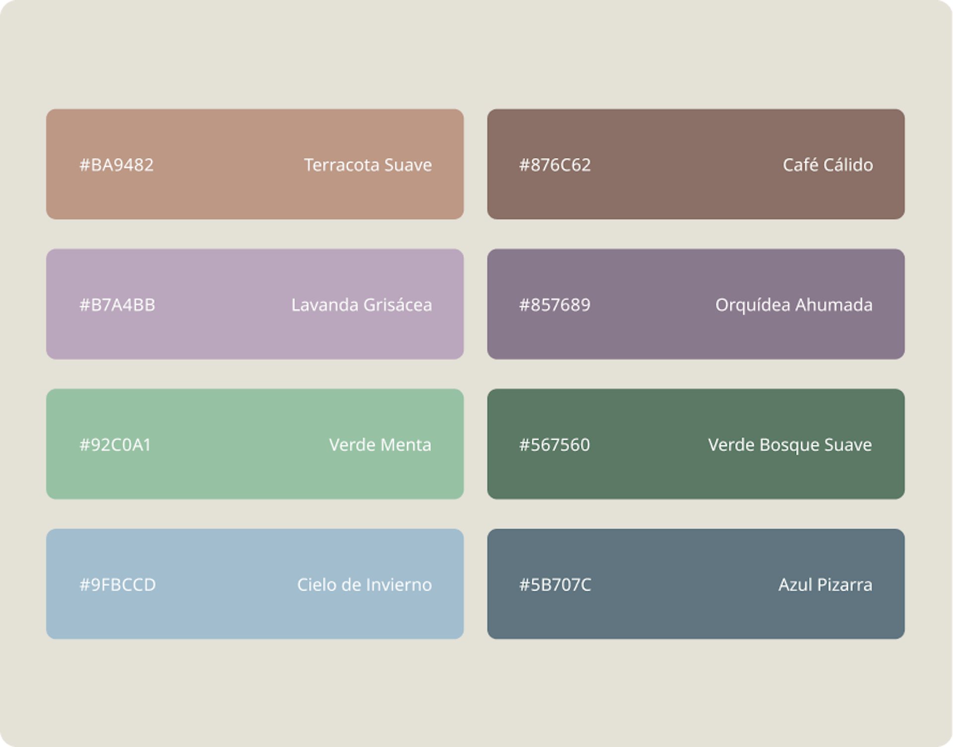Viewport: 953px width, 747px height.
Task: Click the #BA9482 hex code text
Action: click(x=117, y=165)
